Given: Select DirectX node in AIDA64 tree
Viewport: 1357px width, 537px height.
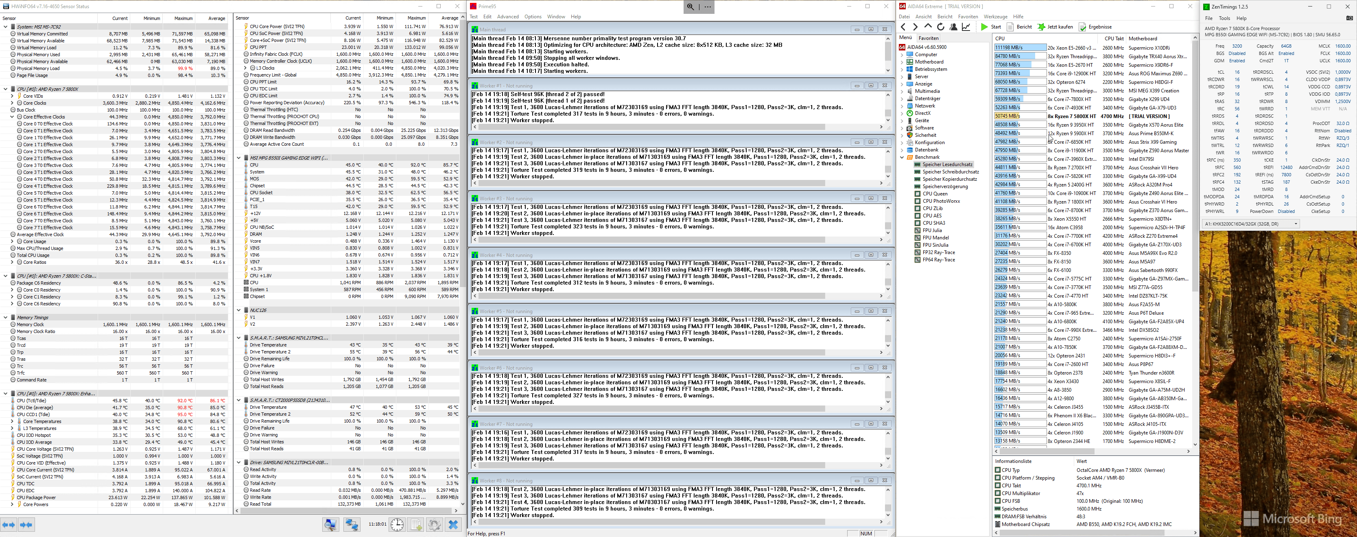Looking at the screenshot, I should coord(922,113).
